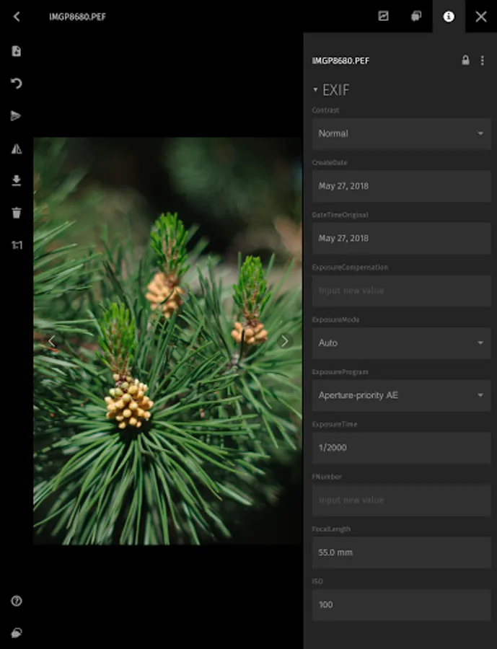Image resolution: width=497 pixels, height=649 pixels.
Task: Toggle 1:1 zoom icon
Action: click(x=17, y=245)
